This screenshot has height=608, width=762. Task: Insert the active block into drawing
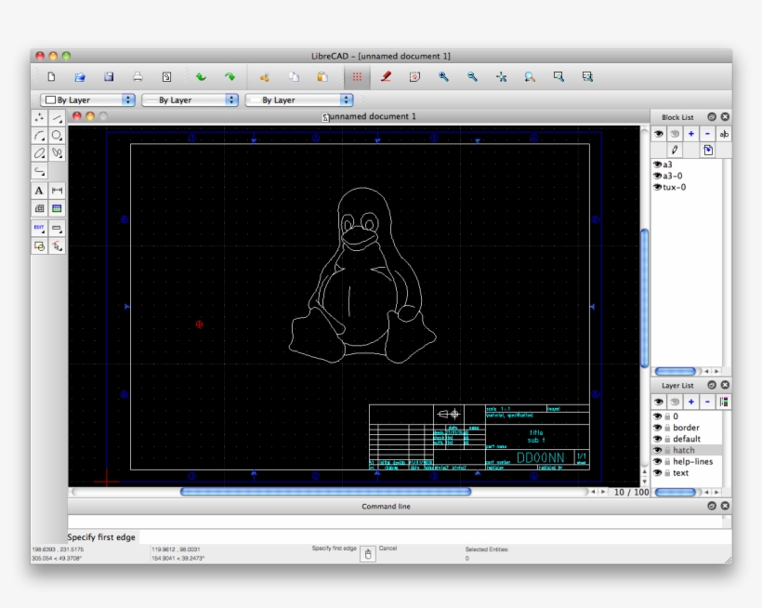click(707, 150)
